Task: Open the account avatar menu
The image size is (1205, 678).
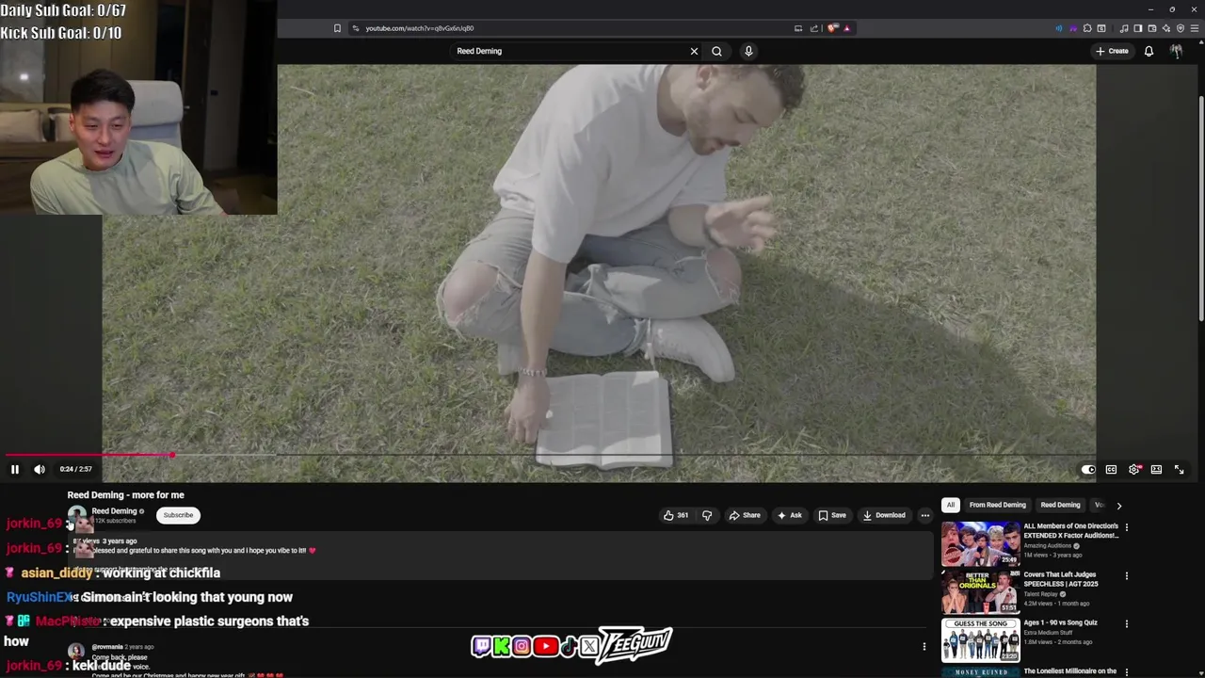Action: [x=1176, y=51]
